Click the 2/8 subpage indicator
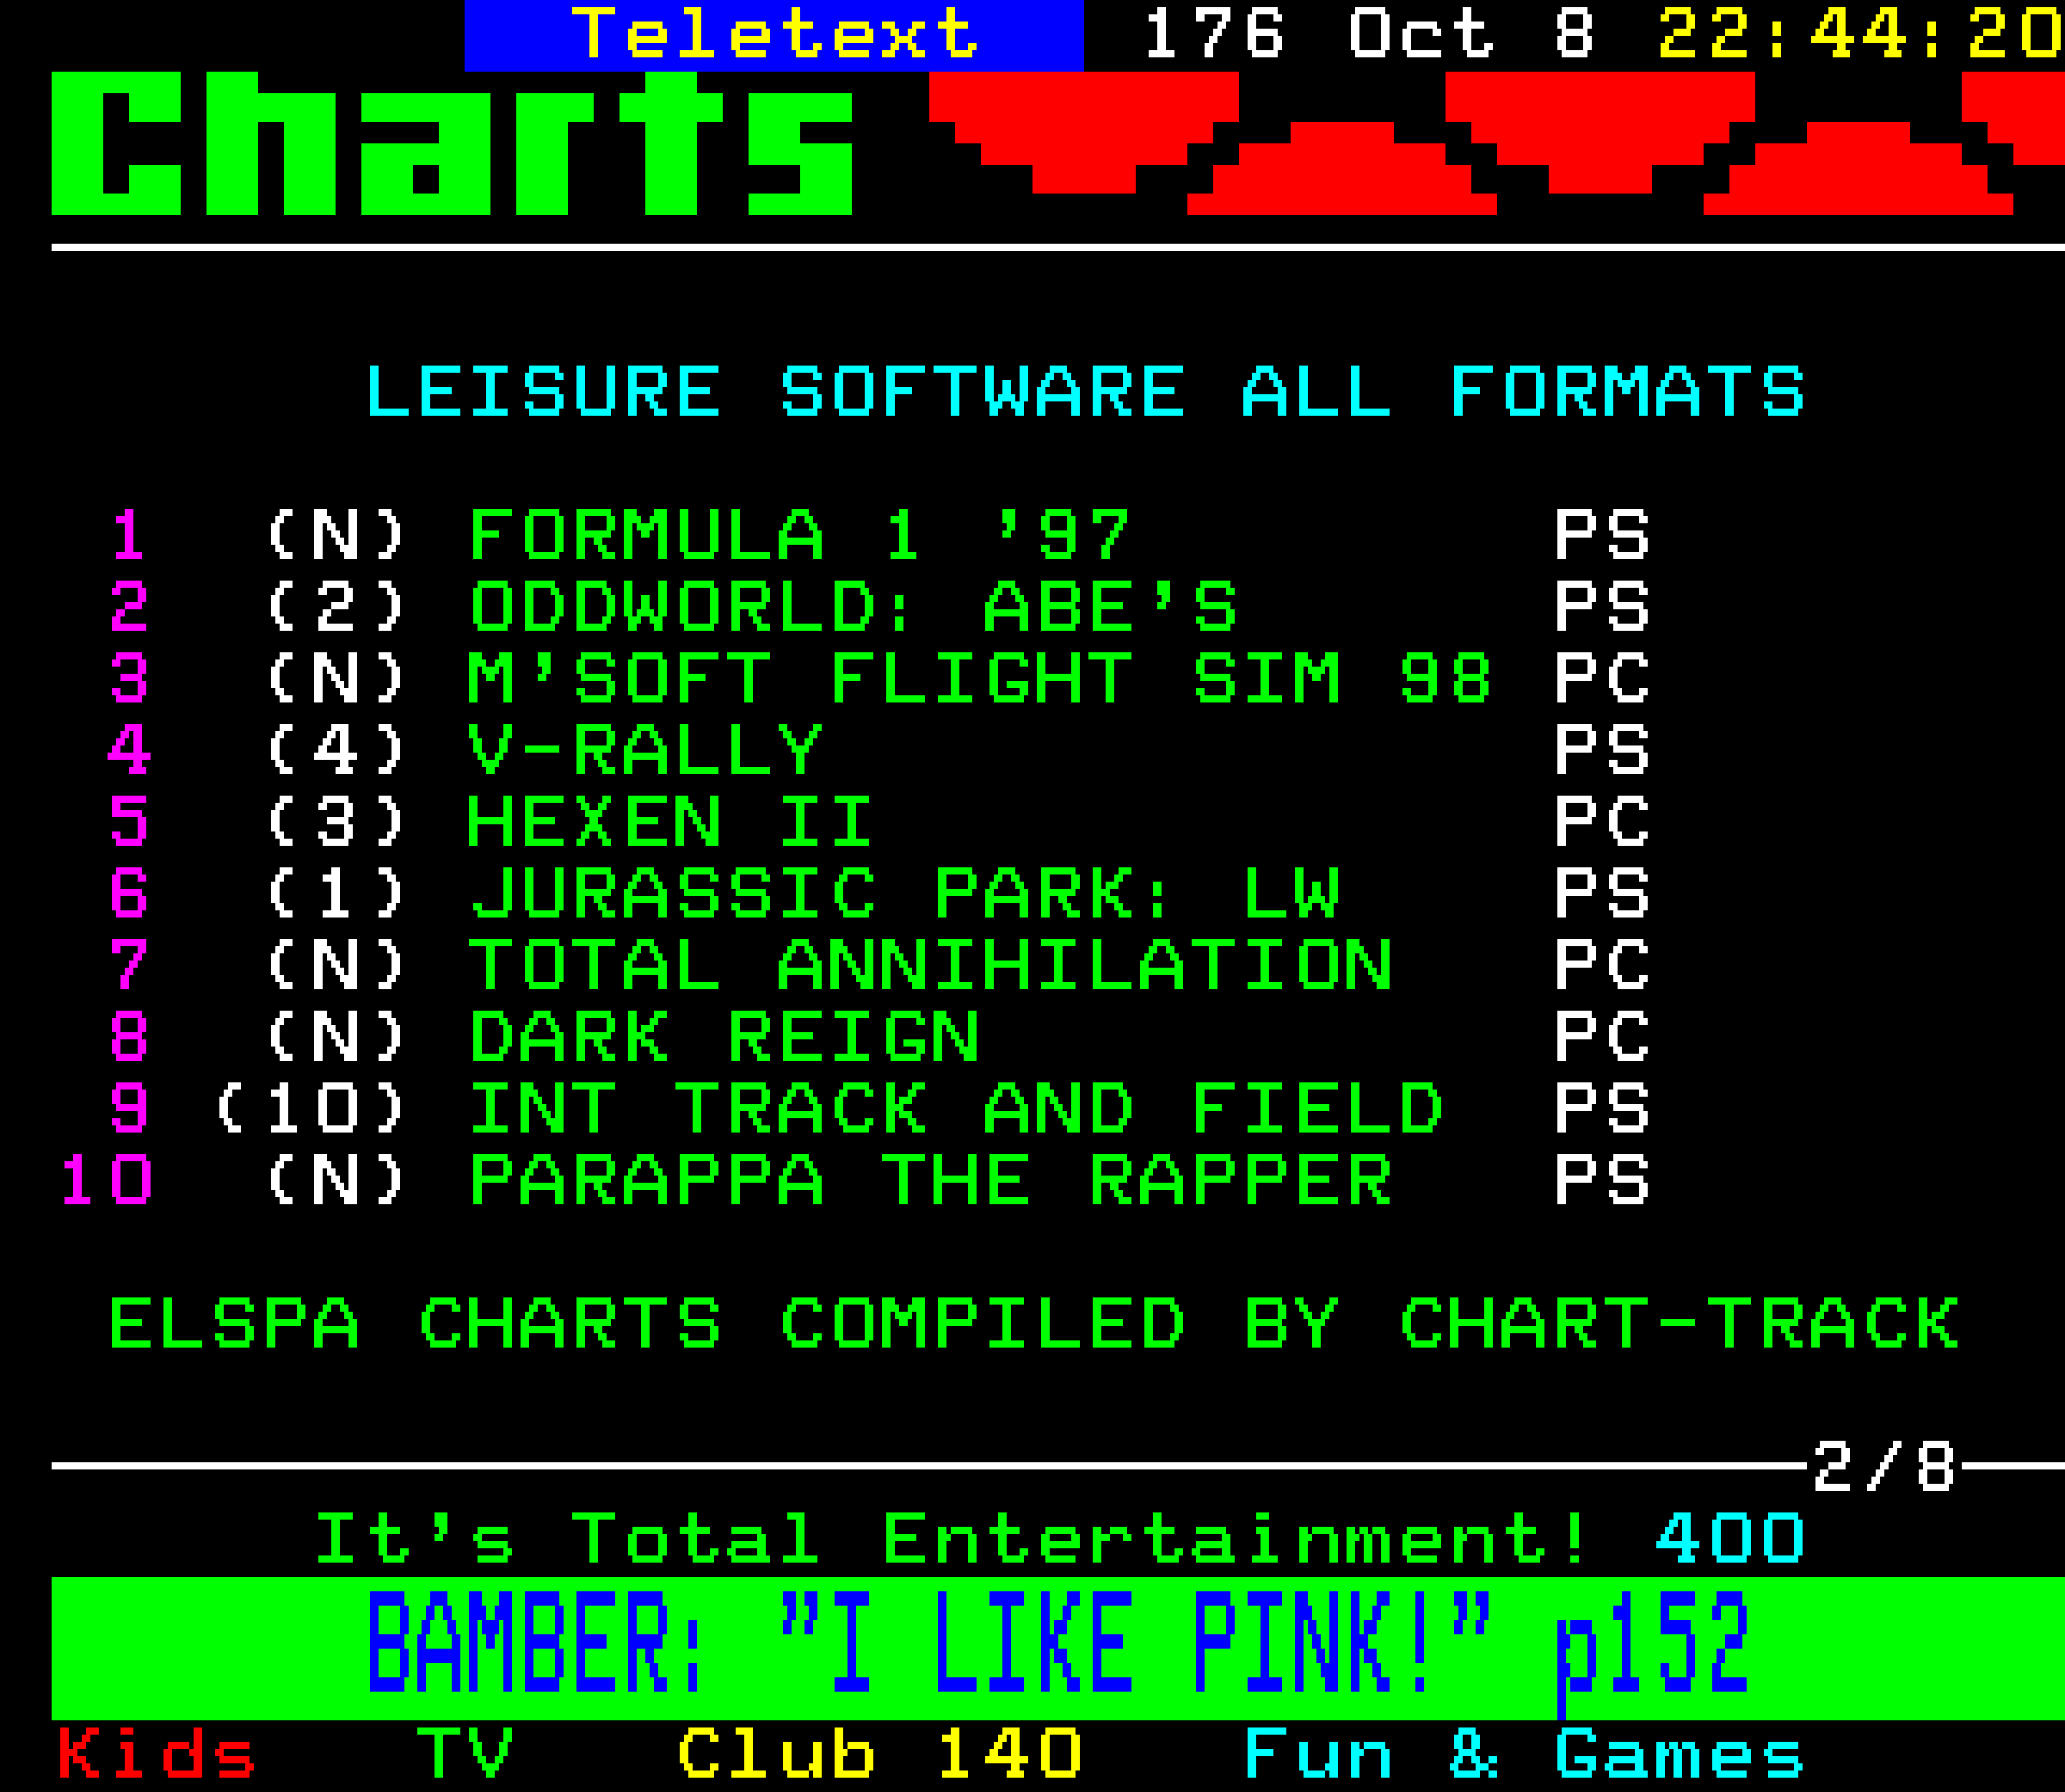The height and width of the screenshot is (1792, 2065). click(x=1884, y=1467)
